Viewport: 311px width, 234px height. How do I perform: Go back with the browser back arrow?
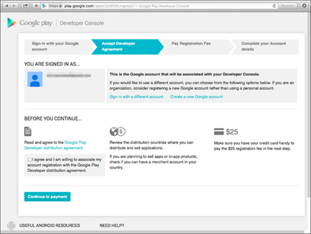[x=6, y=6]
